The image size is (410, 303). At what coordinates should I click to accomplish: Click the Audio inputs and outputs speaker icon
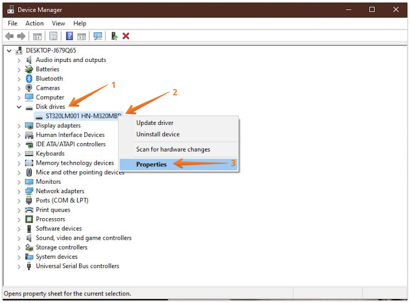[29, 60]
